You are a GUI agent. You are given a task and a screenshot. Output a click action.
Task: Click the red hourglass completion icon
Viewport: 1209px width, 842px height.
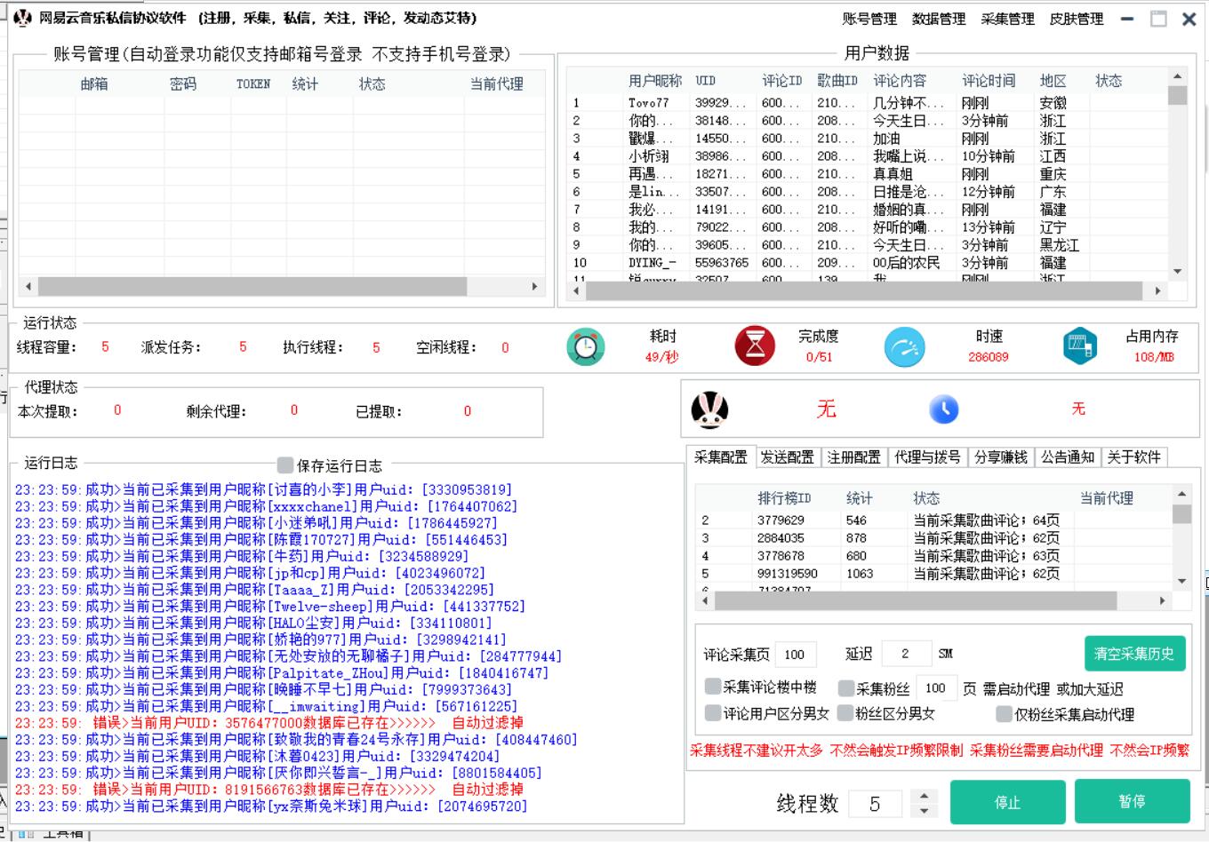coord(755,346)
